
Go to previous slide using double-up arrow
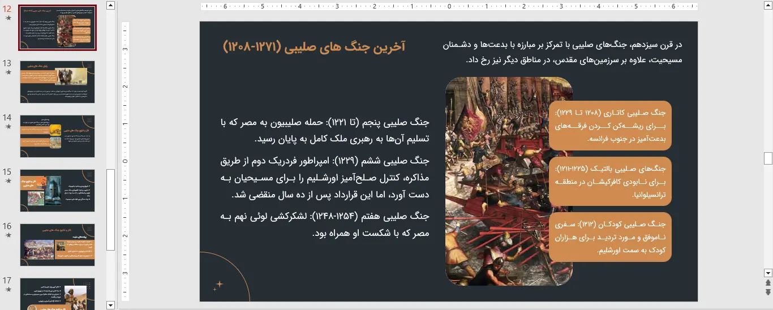point(768,283)
